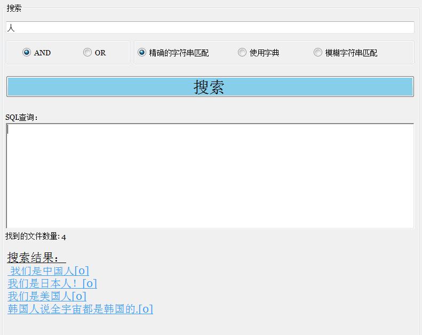This screenshot has height=335, width=422.
Task: Click inside the SQL查询 text area
Action: click(210, 176)
